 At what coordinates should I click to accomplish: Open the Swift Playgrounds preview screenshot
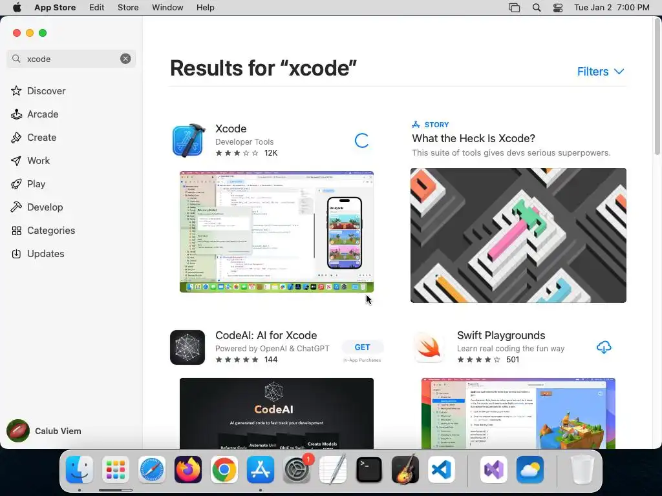click(518, 413)
